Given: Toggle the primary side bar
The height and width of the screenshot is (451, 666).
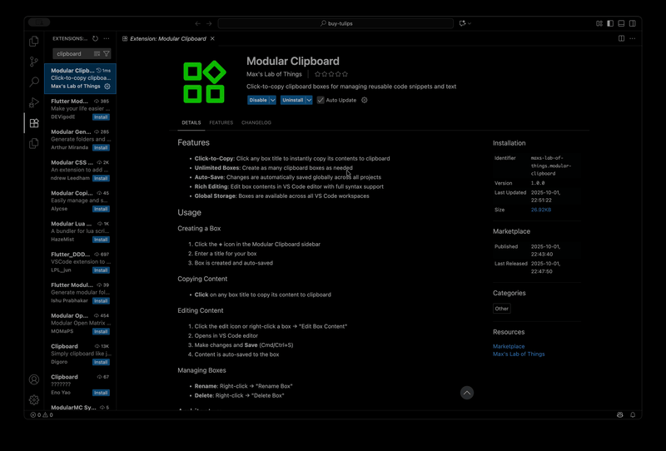Looking at the screenshot, I should coord(610,23).
